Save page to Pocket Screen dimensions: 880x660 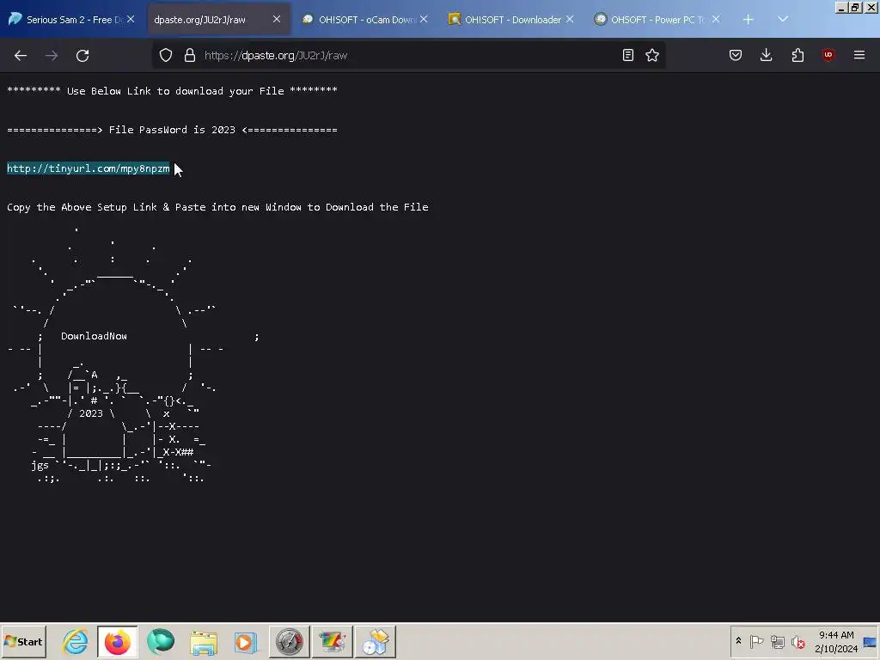[736, 55]
